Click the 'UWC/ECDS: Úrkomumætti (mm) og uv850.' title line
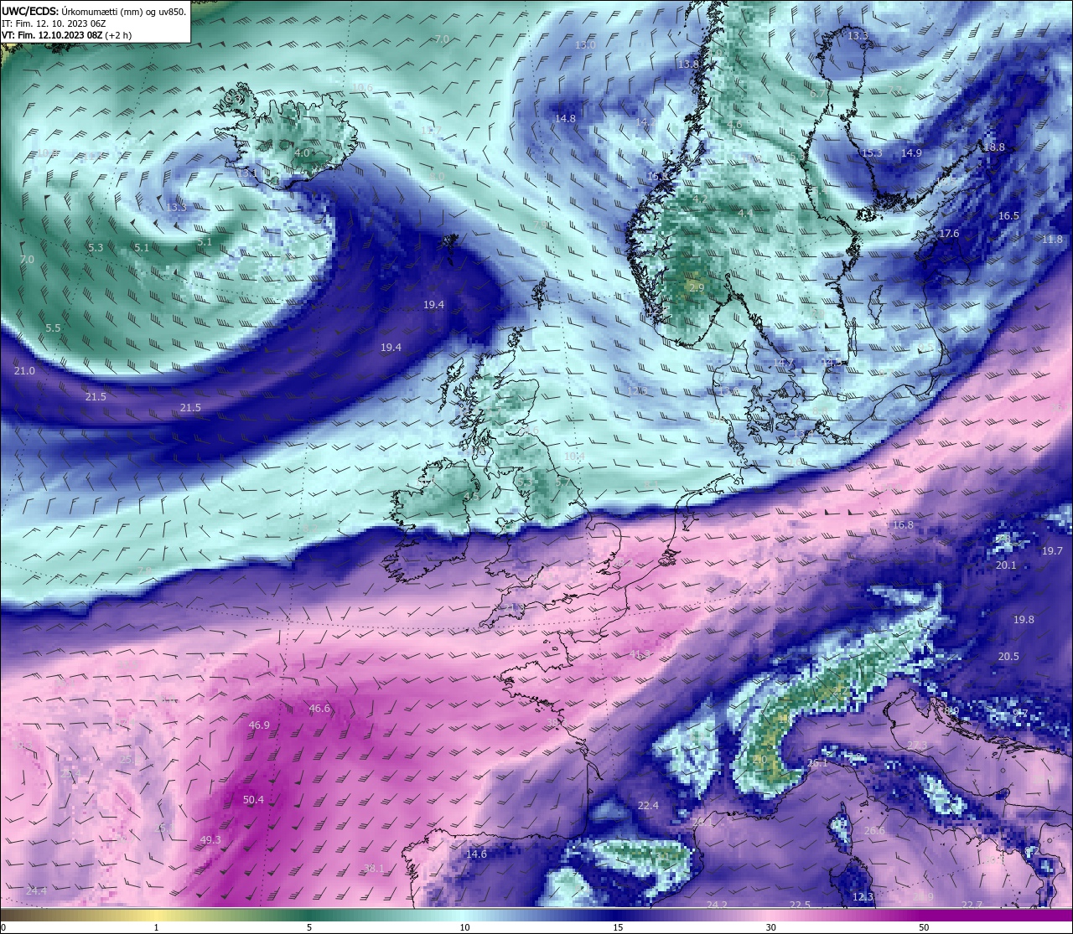The height and width of the screenshot is (934, 1073). [x=94, y=11]
